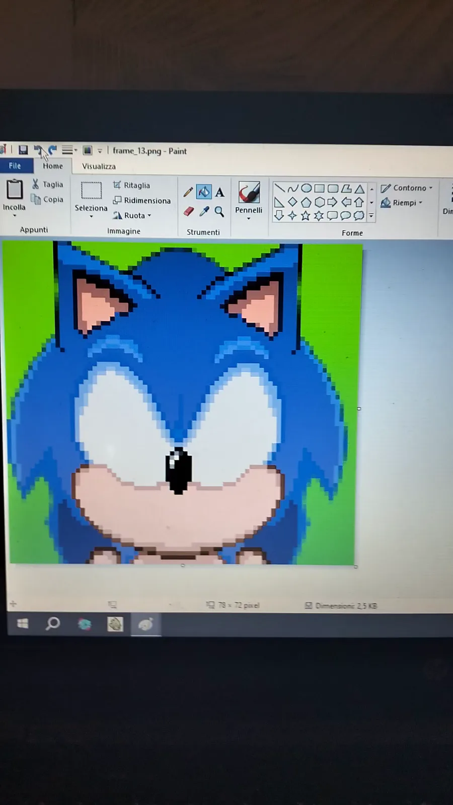Expand the full shapes gallery
453x805 pixels.
pos(371,216)
